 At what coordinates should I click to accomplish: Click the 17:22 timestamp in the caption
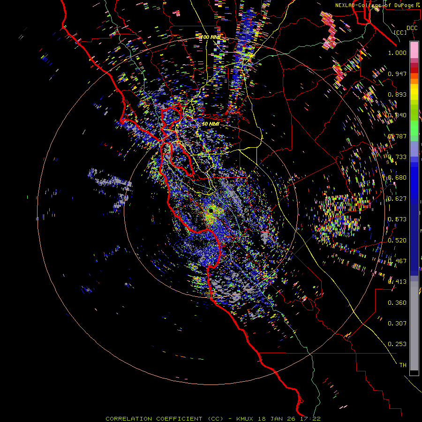click(x=310, y=419)
